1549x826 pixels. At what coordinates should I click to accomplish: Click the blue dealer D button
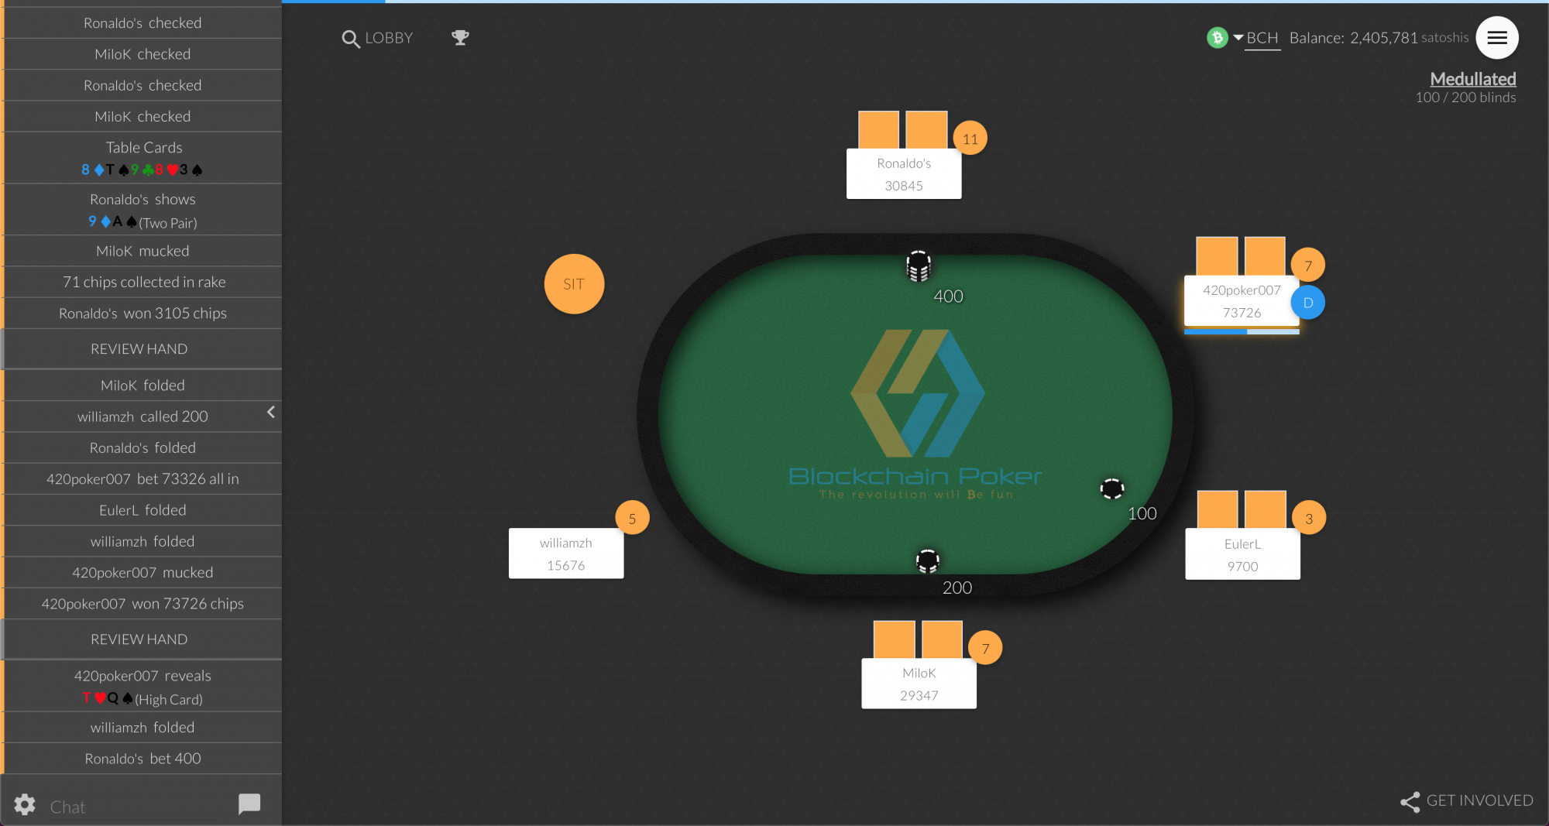click(x=1307, y=303)
